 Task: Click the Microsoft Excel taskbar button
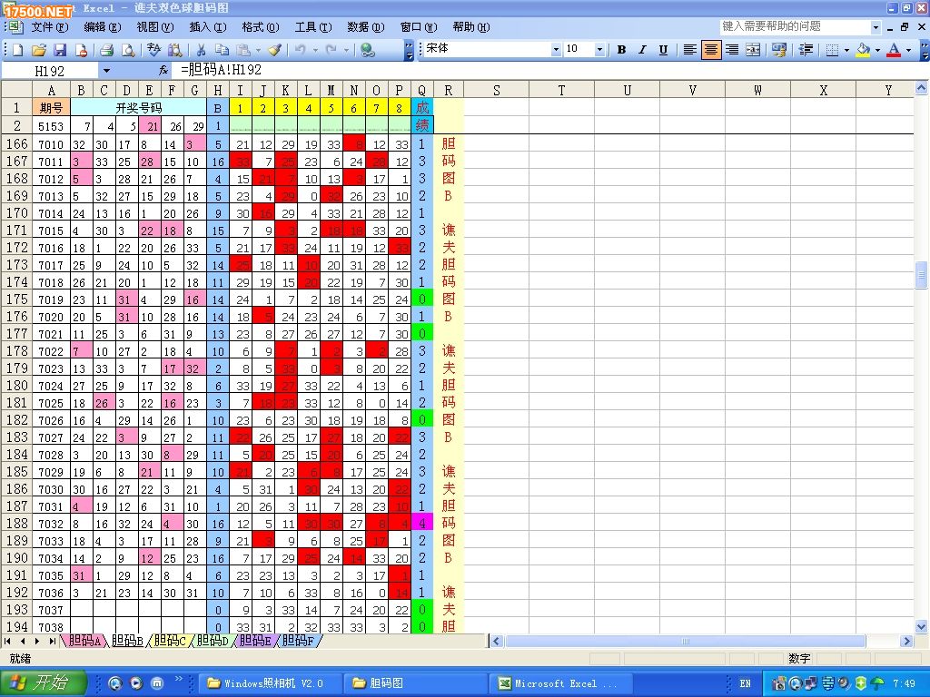[560, 683]
